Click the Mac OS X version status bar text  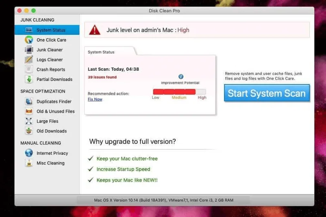pyautogui.click(x=164, y=200)
